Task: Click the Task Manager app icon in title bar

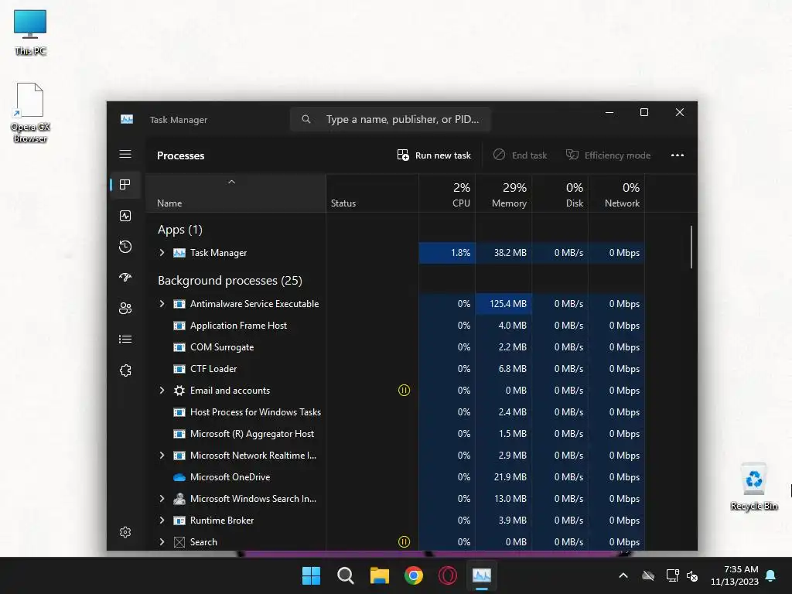Action: click(x=127, y=119)
